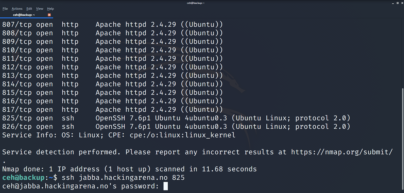Screen dimensions: 404x193
Task: Maximize the terminal window
Action: tap(397, 3)
